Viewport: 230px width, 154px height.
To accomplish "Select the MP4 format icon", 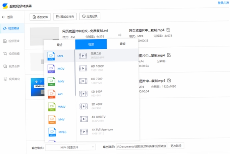I will tap(51, 56).
